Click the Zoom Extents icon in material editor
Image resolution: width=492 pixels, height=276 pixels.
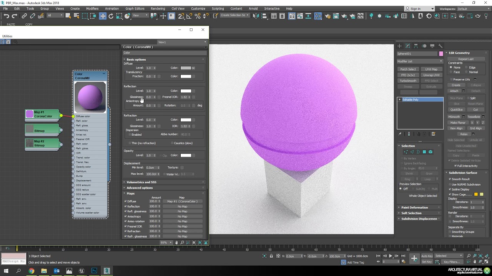(x=194, y=243)
